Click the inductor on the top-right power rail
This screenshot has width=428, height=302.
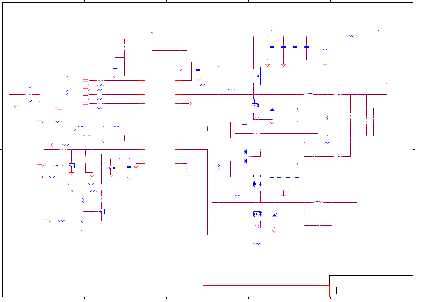pos(352,37)
